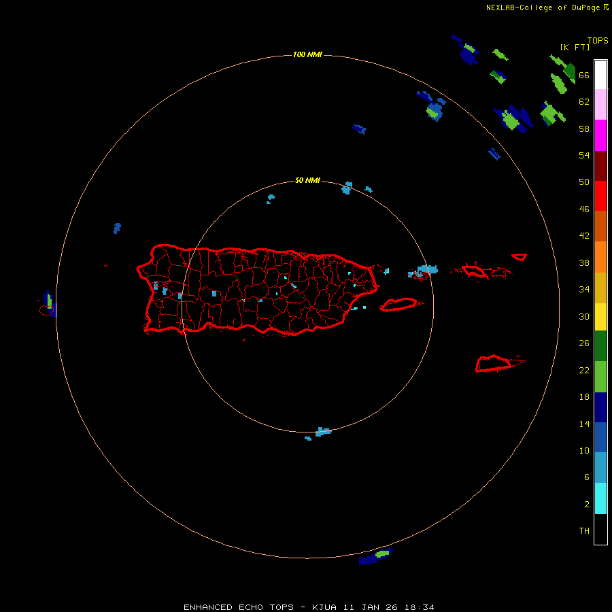Click the light blue echo over Culebra island
612x612 pixels.
click(x=428, y=269)
